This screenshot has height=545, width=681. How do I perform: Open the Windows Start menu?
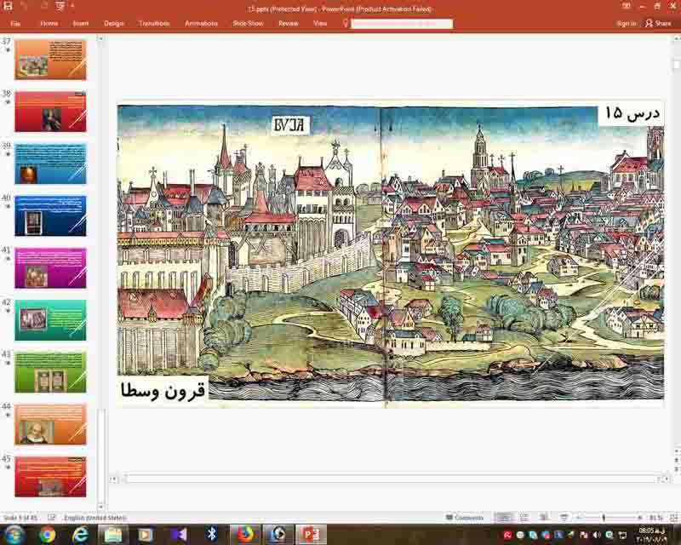[x=14, y=534]
